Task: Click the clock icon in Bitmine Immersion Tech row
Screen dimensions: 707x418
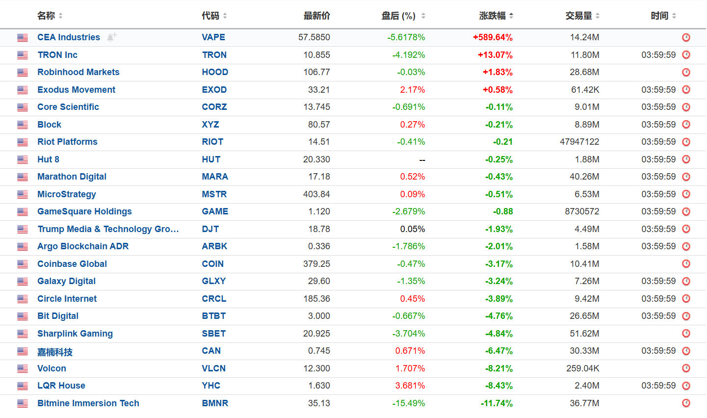Action: 686,403
